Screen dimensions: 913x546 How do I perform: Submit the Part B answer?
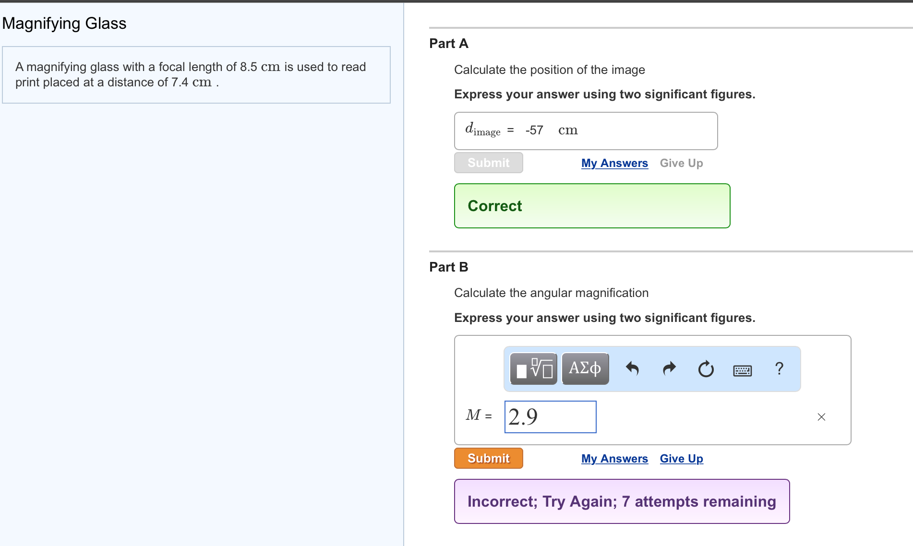click(488, 458)
